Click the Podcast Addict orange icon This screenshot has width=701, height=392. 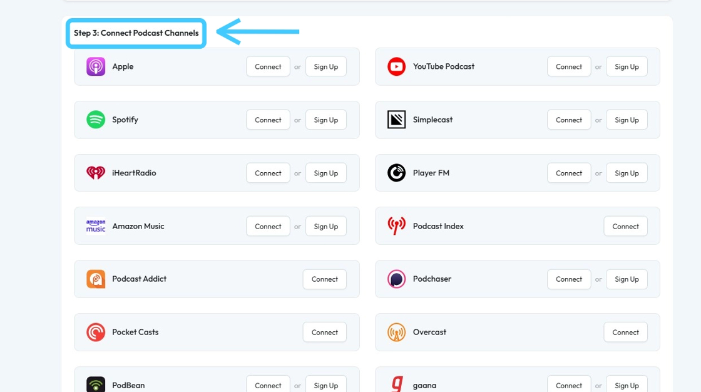click(x=96, y=279)
